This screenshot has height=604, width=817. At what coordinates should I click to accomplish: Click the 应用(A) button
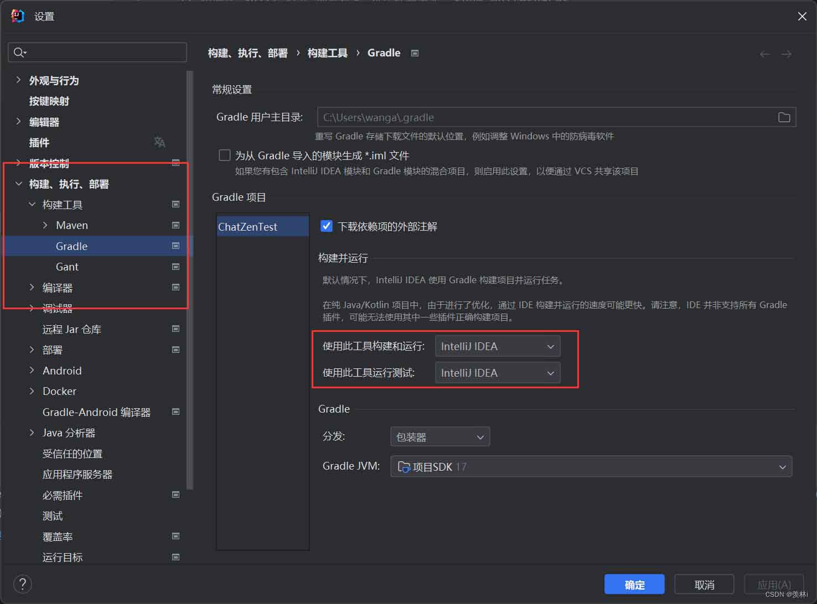tap(774, 585)
